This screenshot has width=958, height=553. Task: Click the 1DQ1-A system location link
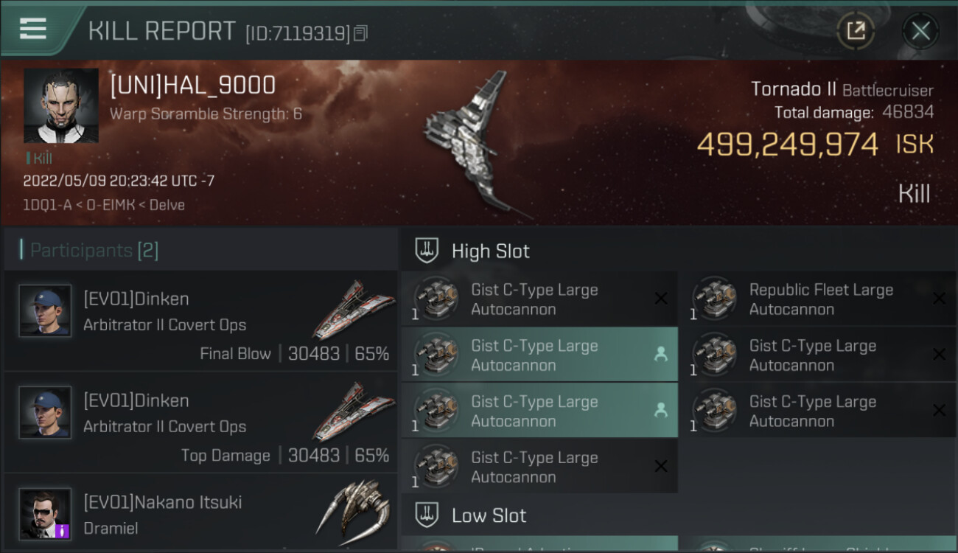click(x=46, y=205)
